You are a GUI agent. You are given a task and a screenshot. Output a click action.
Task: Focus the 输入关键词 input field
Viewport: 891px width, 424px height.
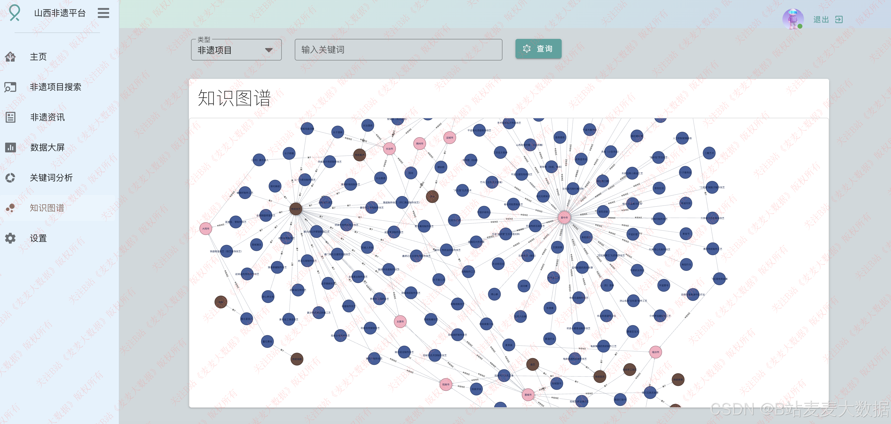pyautogui.click(x=398, y=50)
